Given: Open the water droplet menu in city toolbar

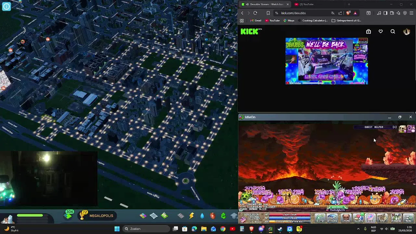Looking at the screenshot, I should [x=202, y=216].
